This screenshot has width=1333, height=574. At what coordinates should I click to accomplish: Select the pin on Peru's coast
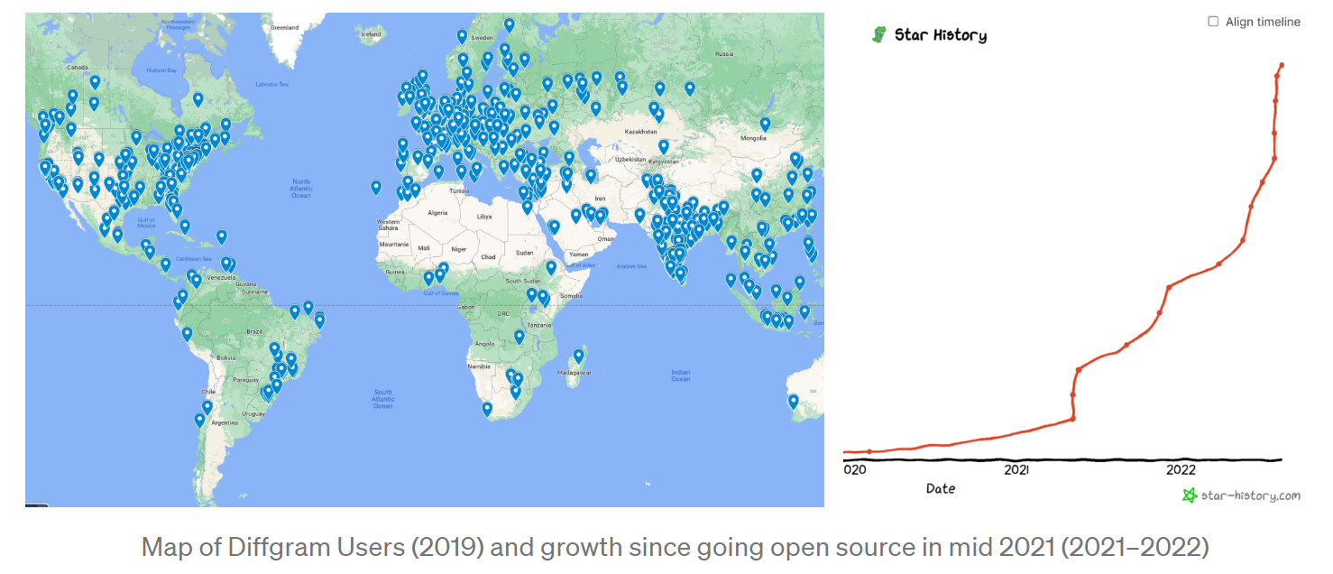coord(187,334)
